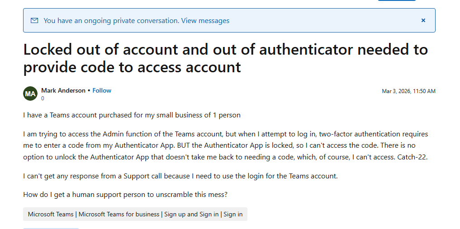Viewport: 460px width, 229px height.
Task: Open Mark Anderson's profile name link
Action: [63, 90]
